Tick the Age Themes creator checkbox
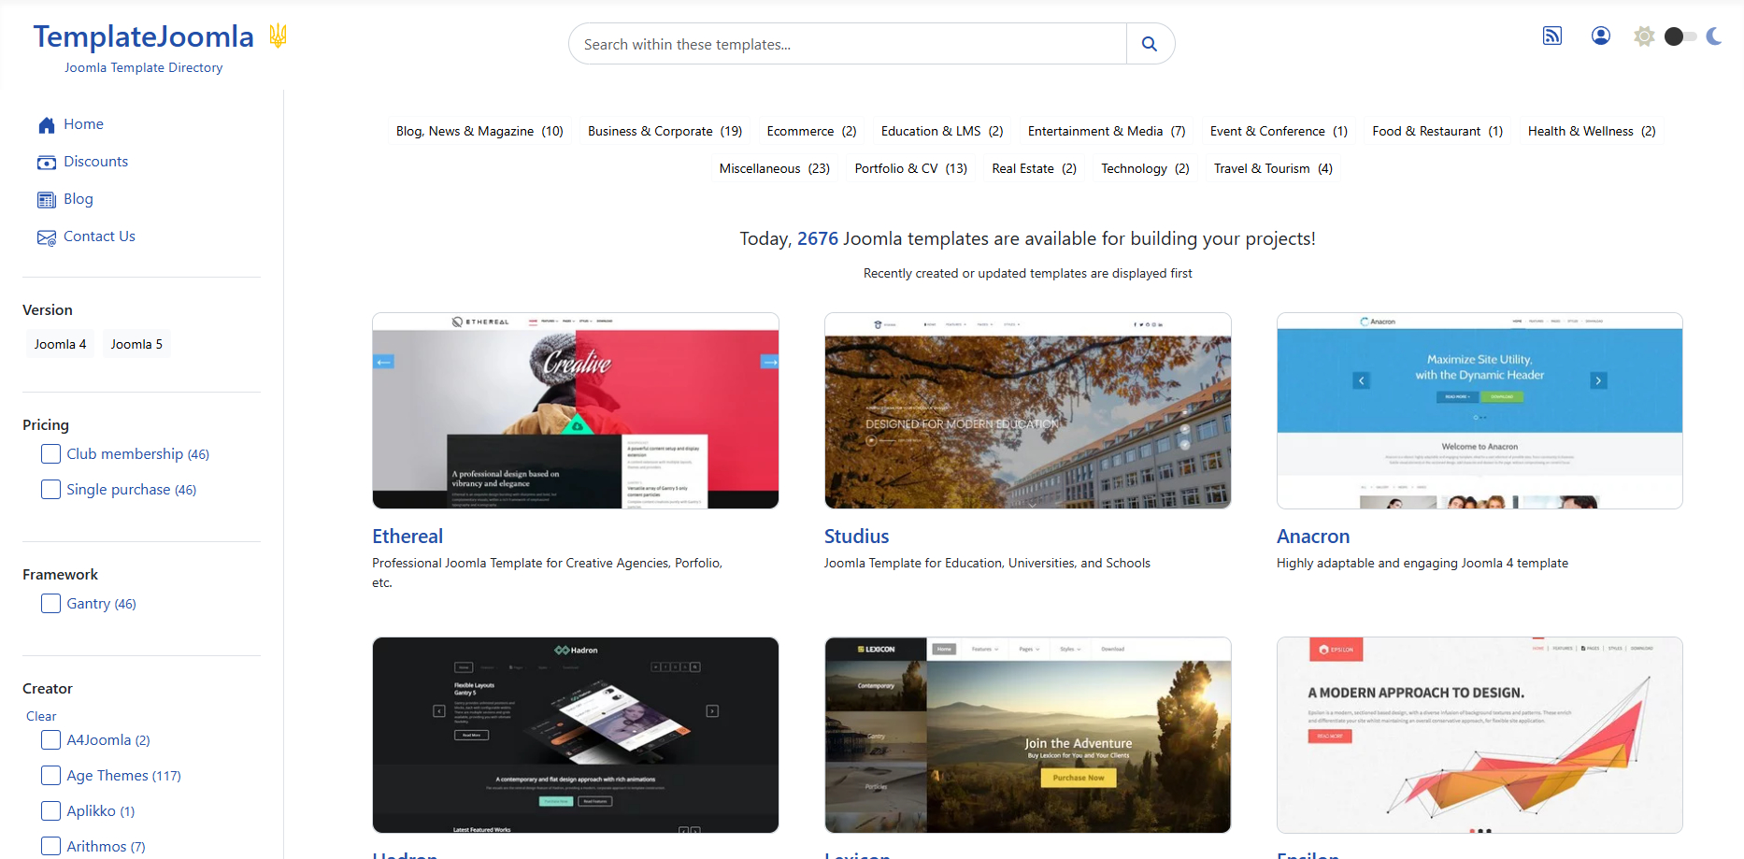This screenshot has height=859, width=1744. 51,776
